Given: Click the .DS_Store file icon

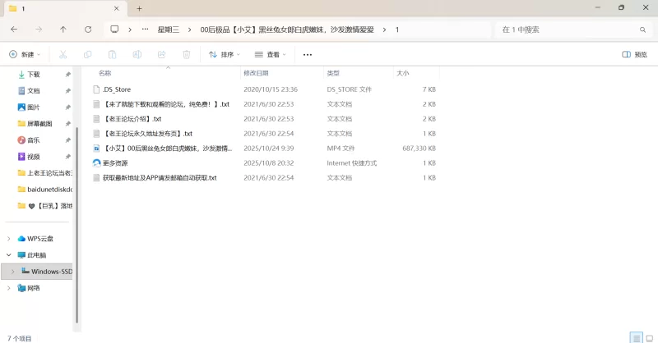Looking at the screenshot, I should pyautogui.click(x=96, y=89).
